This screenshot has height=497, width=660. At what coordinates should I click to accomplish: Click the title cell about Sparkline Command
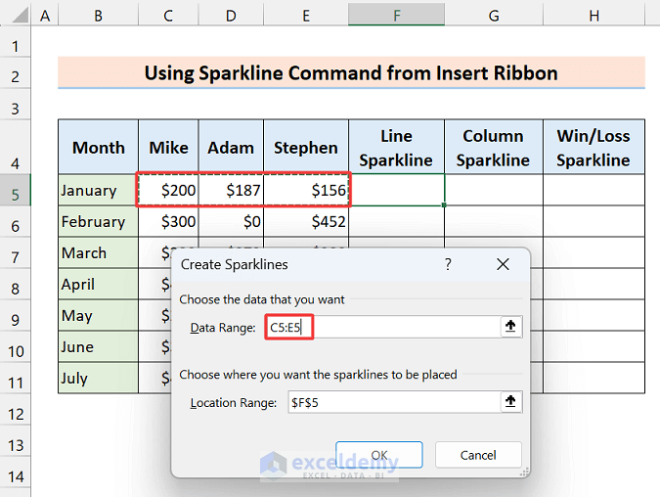351,72
